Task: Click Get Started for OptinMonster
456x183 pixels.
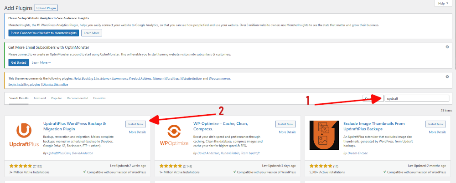Action: [19, 62]
